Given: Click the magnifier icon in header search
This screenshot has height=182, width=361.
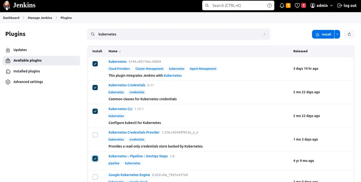Looking at the screenshot, I should tap(207, 6).
